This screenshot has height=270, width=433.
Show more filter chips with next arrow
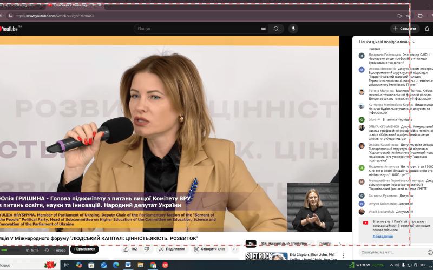(340, 244)
